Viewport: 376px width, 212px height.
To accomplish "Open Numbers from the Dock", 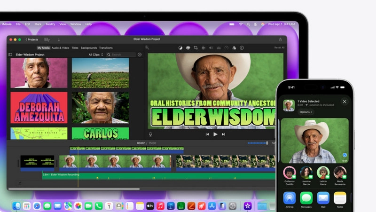I will click(181, 206).
